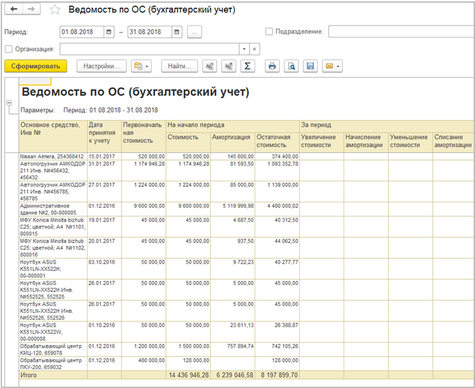Open the Настройки... settings button
This screenshot has width=475, height=388.
click(102, 66)
